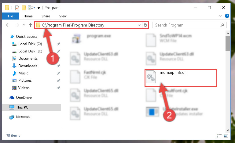Click the Back navigation arrow
This screenshot has height=143, width=235.
point(8,25)
